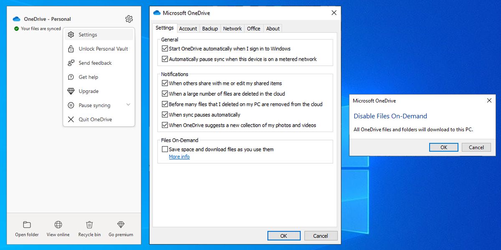501x250 pixels.
Task: Select Quit OneDrive from the menu
Action: click(x=95, y=120)
